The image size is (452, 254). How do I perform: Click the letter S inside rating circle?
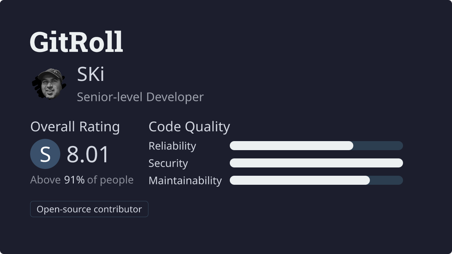(45, 154)
